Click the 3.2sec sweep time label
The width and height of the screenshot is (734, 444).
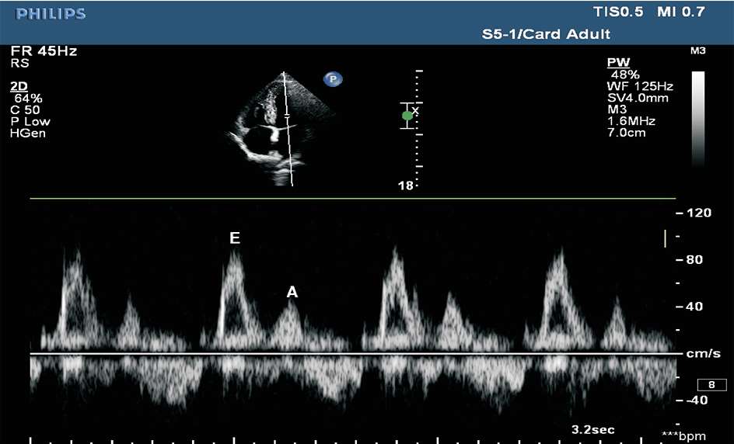(592, 428)
